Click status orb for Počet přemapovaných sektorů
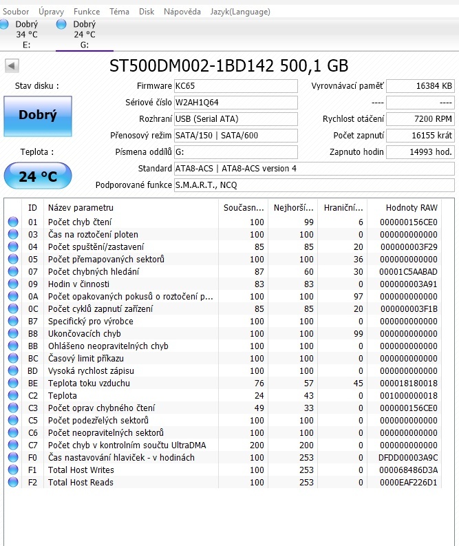 tap(13, 259)
